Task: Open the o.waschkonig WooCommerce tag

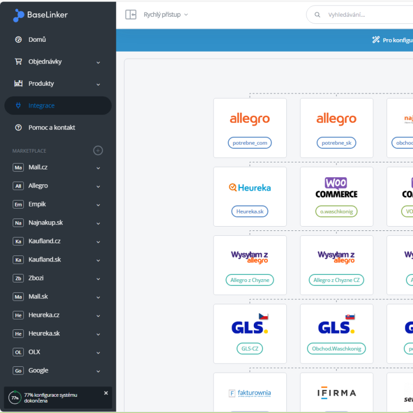Action: click(336, 211)
